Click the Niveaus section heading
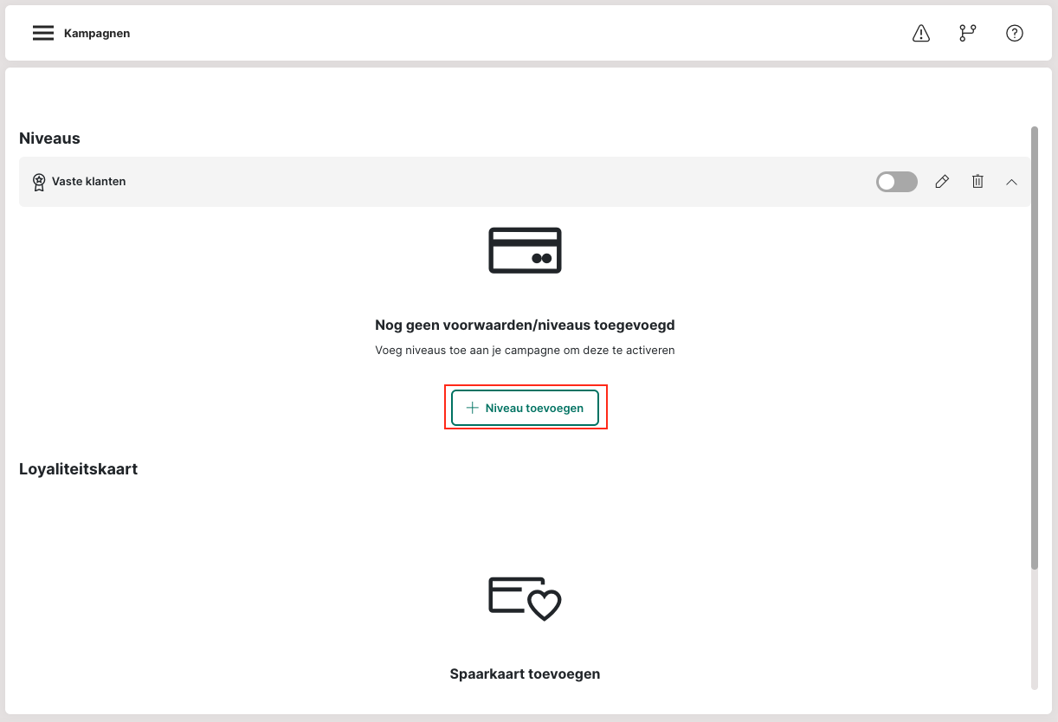Screen dimensions: 1058x722 pyautogui.click(x=49, y=139)
